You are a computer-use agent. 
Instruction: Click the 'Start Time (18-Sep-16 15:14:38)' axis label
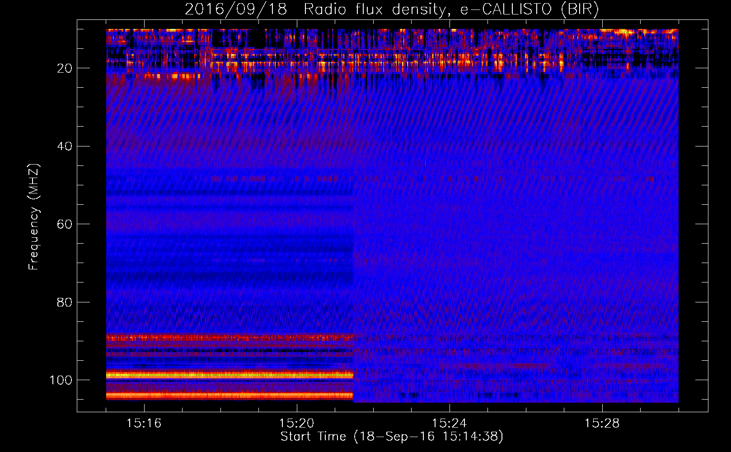tap(392, 437)
